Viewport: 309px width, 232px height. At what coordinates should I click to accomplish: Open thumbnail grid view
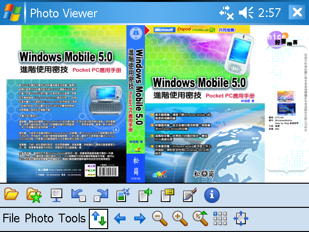pyautogui.click(x=220, y=218)
